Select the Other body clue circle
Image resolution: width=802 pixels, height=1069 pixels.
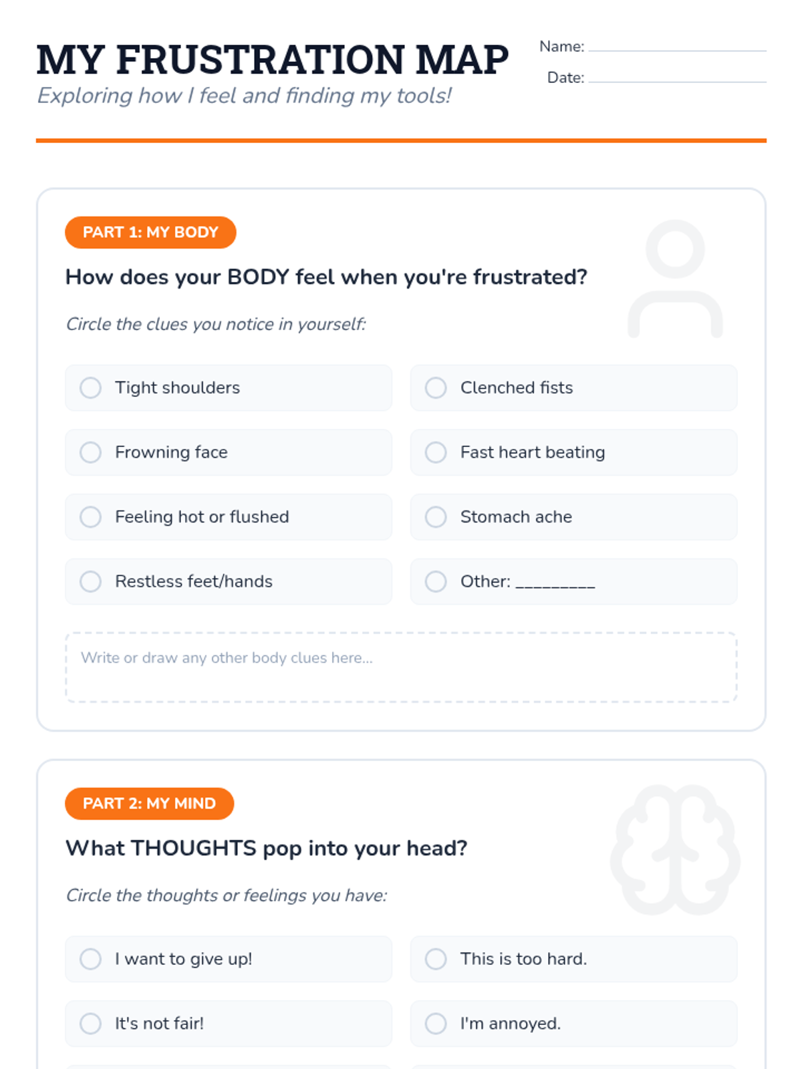pos(436,581)
